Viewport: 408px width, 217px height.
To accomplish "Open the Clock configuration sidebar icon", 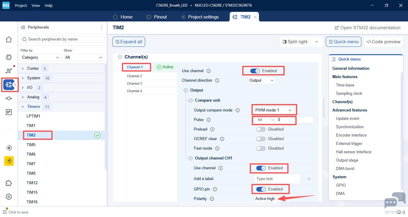I will pyautogui.click(x=9, y=71).
